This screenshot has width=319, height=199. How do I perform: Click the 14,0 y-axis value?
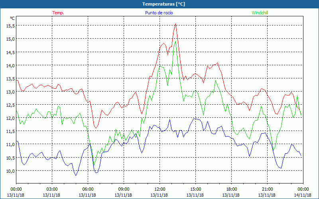[x=11, y=65]
